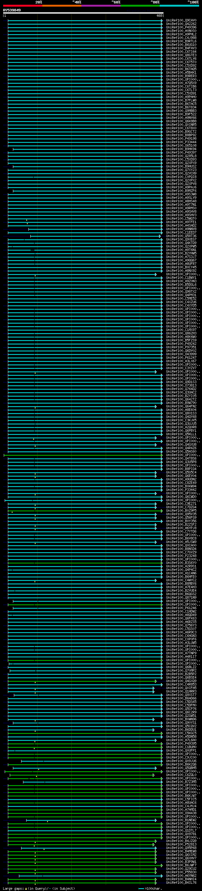Viewport: 202px width, 891px height.
Task: Select UniRef100_B4FAV3 entry
Action: point(181,48)
